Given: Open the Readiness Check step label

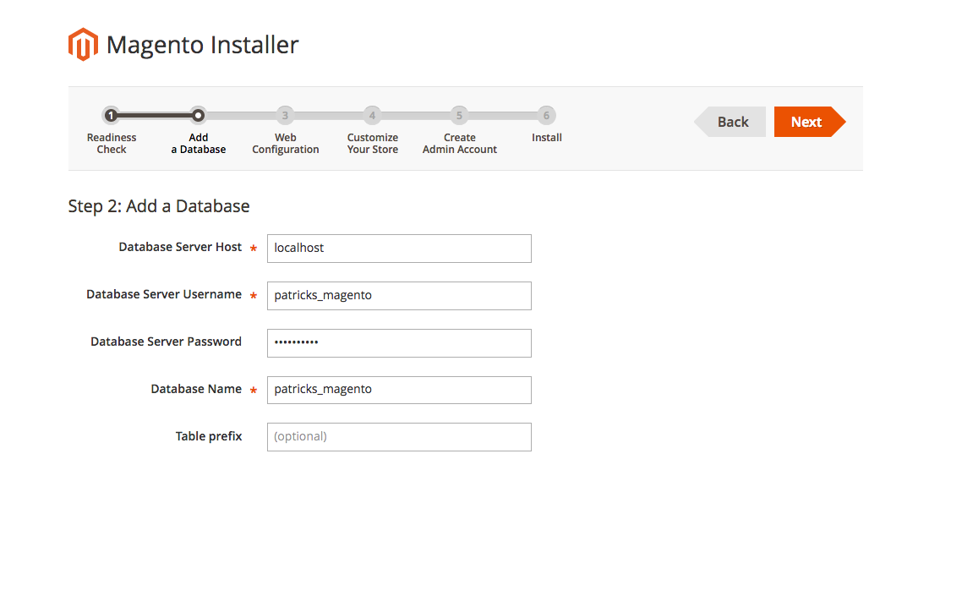Looking at the screenshot, I should (112, 143).
